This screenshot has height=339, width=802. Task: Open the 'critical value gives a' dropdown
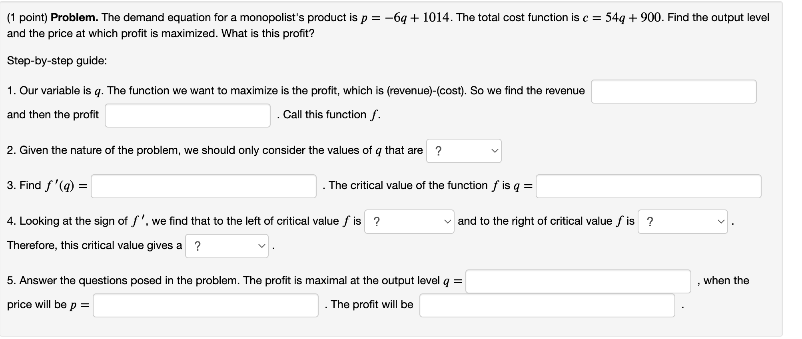(x=227, y=245)
